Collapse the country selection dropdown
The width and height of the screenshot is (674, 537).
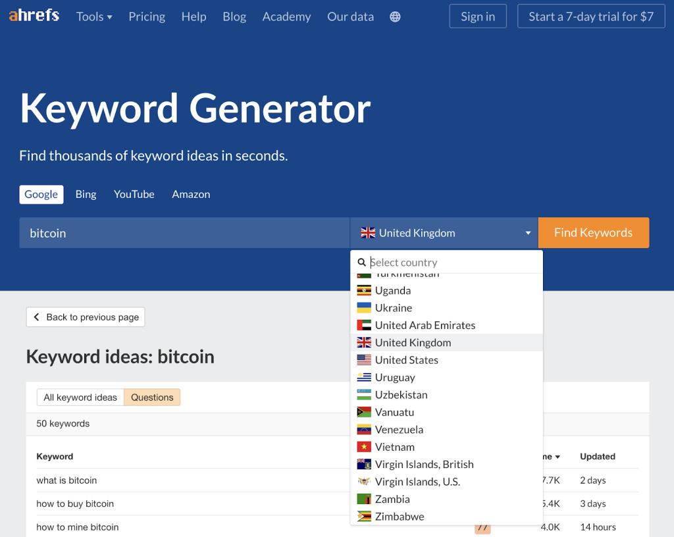[527, 232]
